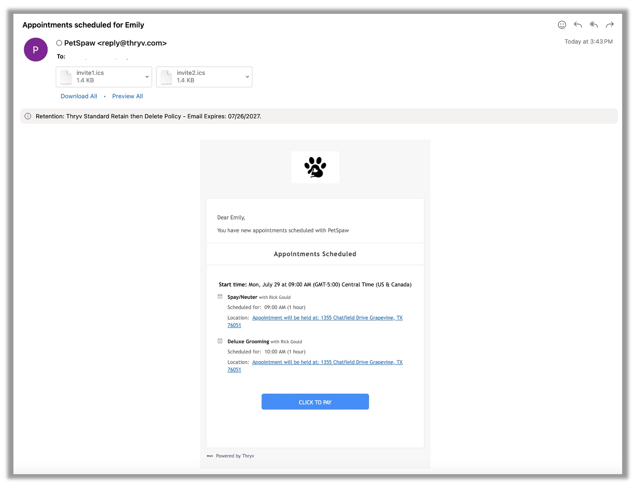The height and width of the screenshot is (488, 638).
Task: Toggle the presence circle beside PetSpaw
Action: [59, 43]
